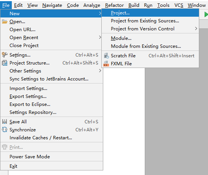Screen dimensions: 208x175
Task: Open the Refactor menu
Action: [114, 5]
